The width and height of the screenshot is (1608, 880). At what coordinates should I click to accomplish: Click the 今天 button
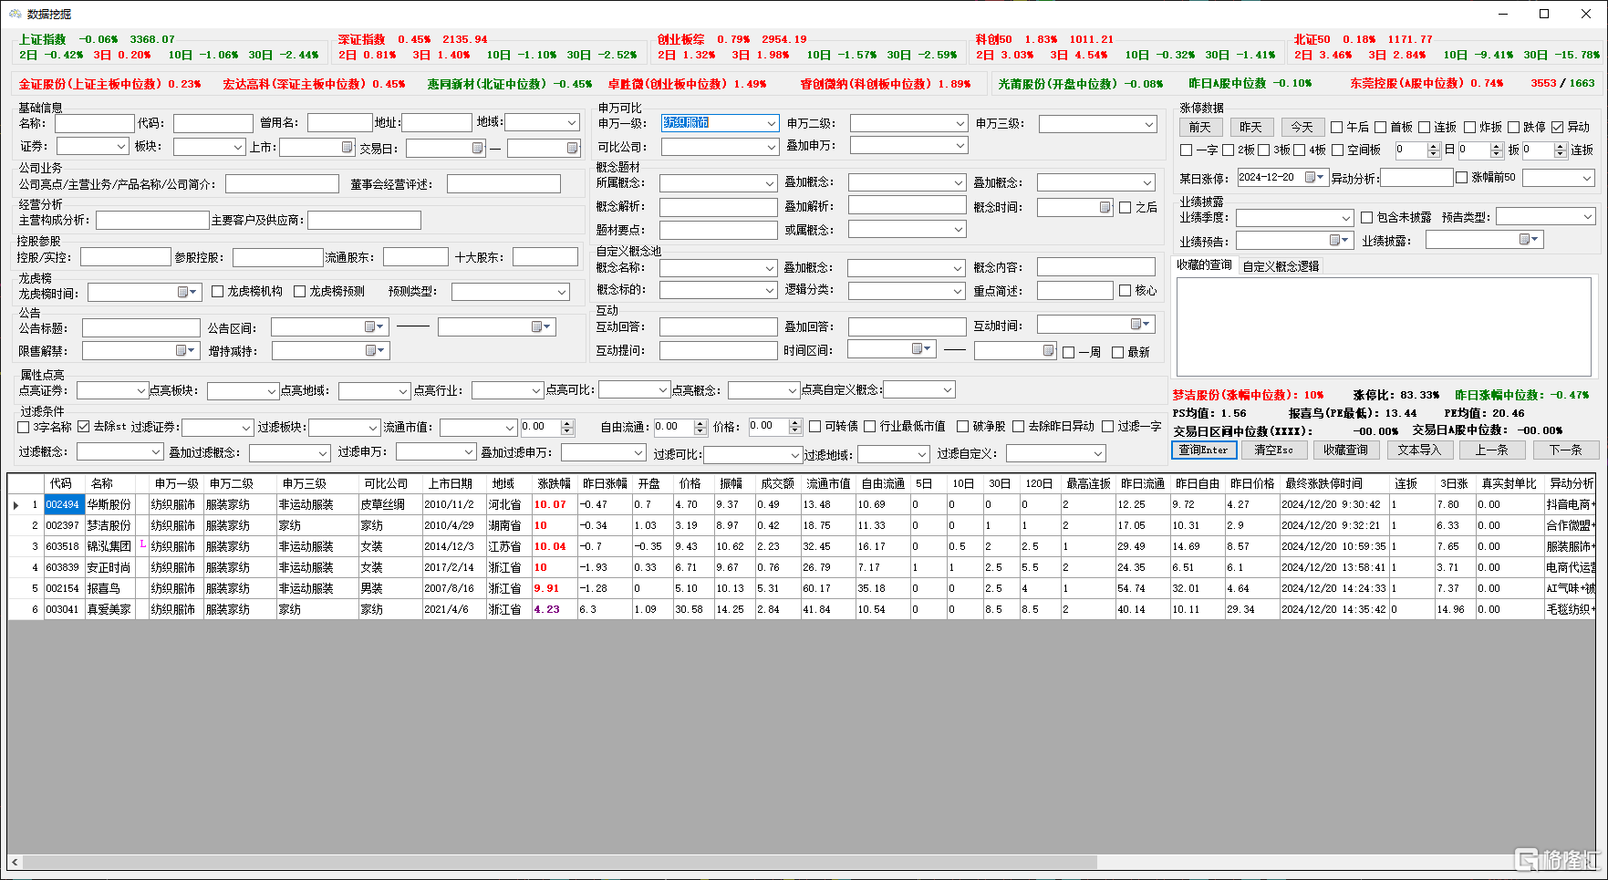click(x=1302, y=128)
